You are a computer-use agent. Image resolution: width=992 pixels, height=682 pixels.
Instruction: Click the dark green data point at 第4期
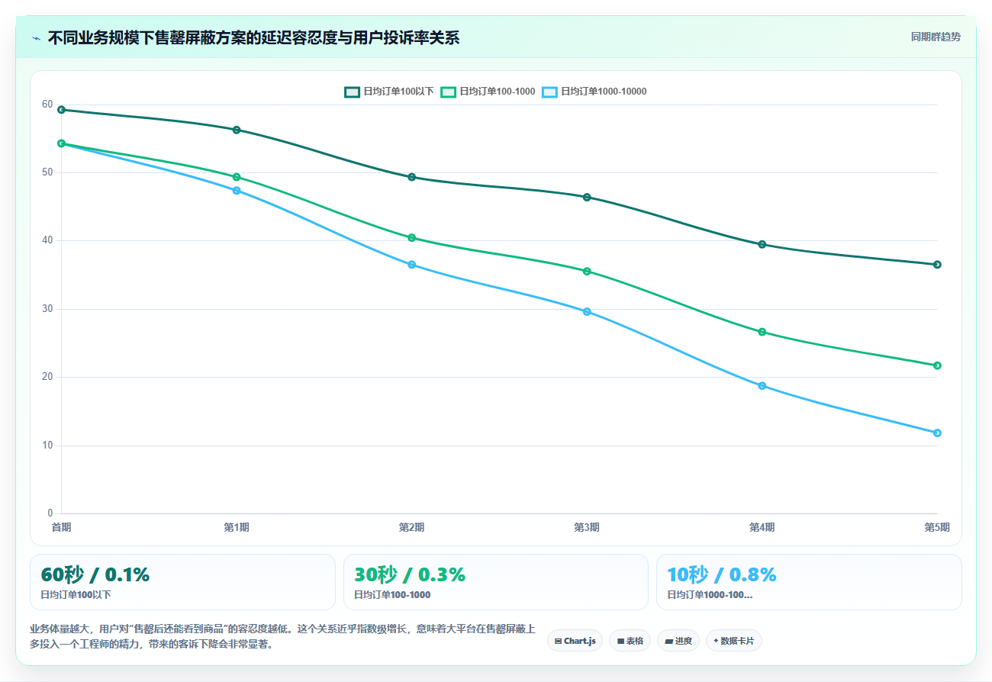click(x=762, y=245)
